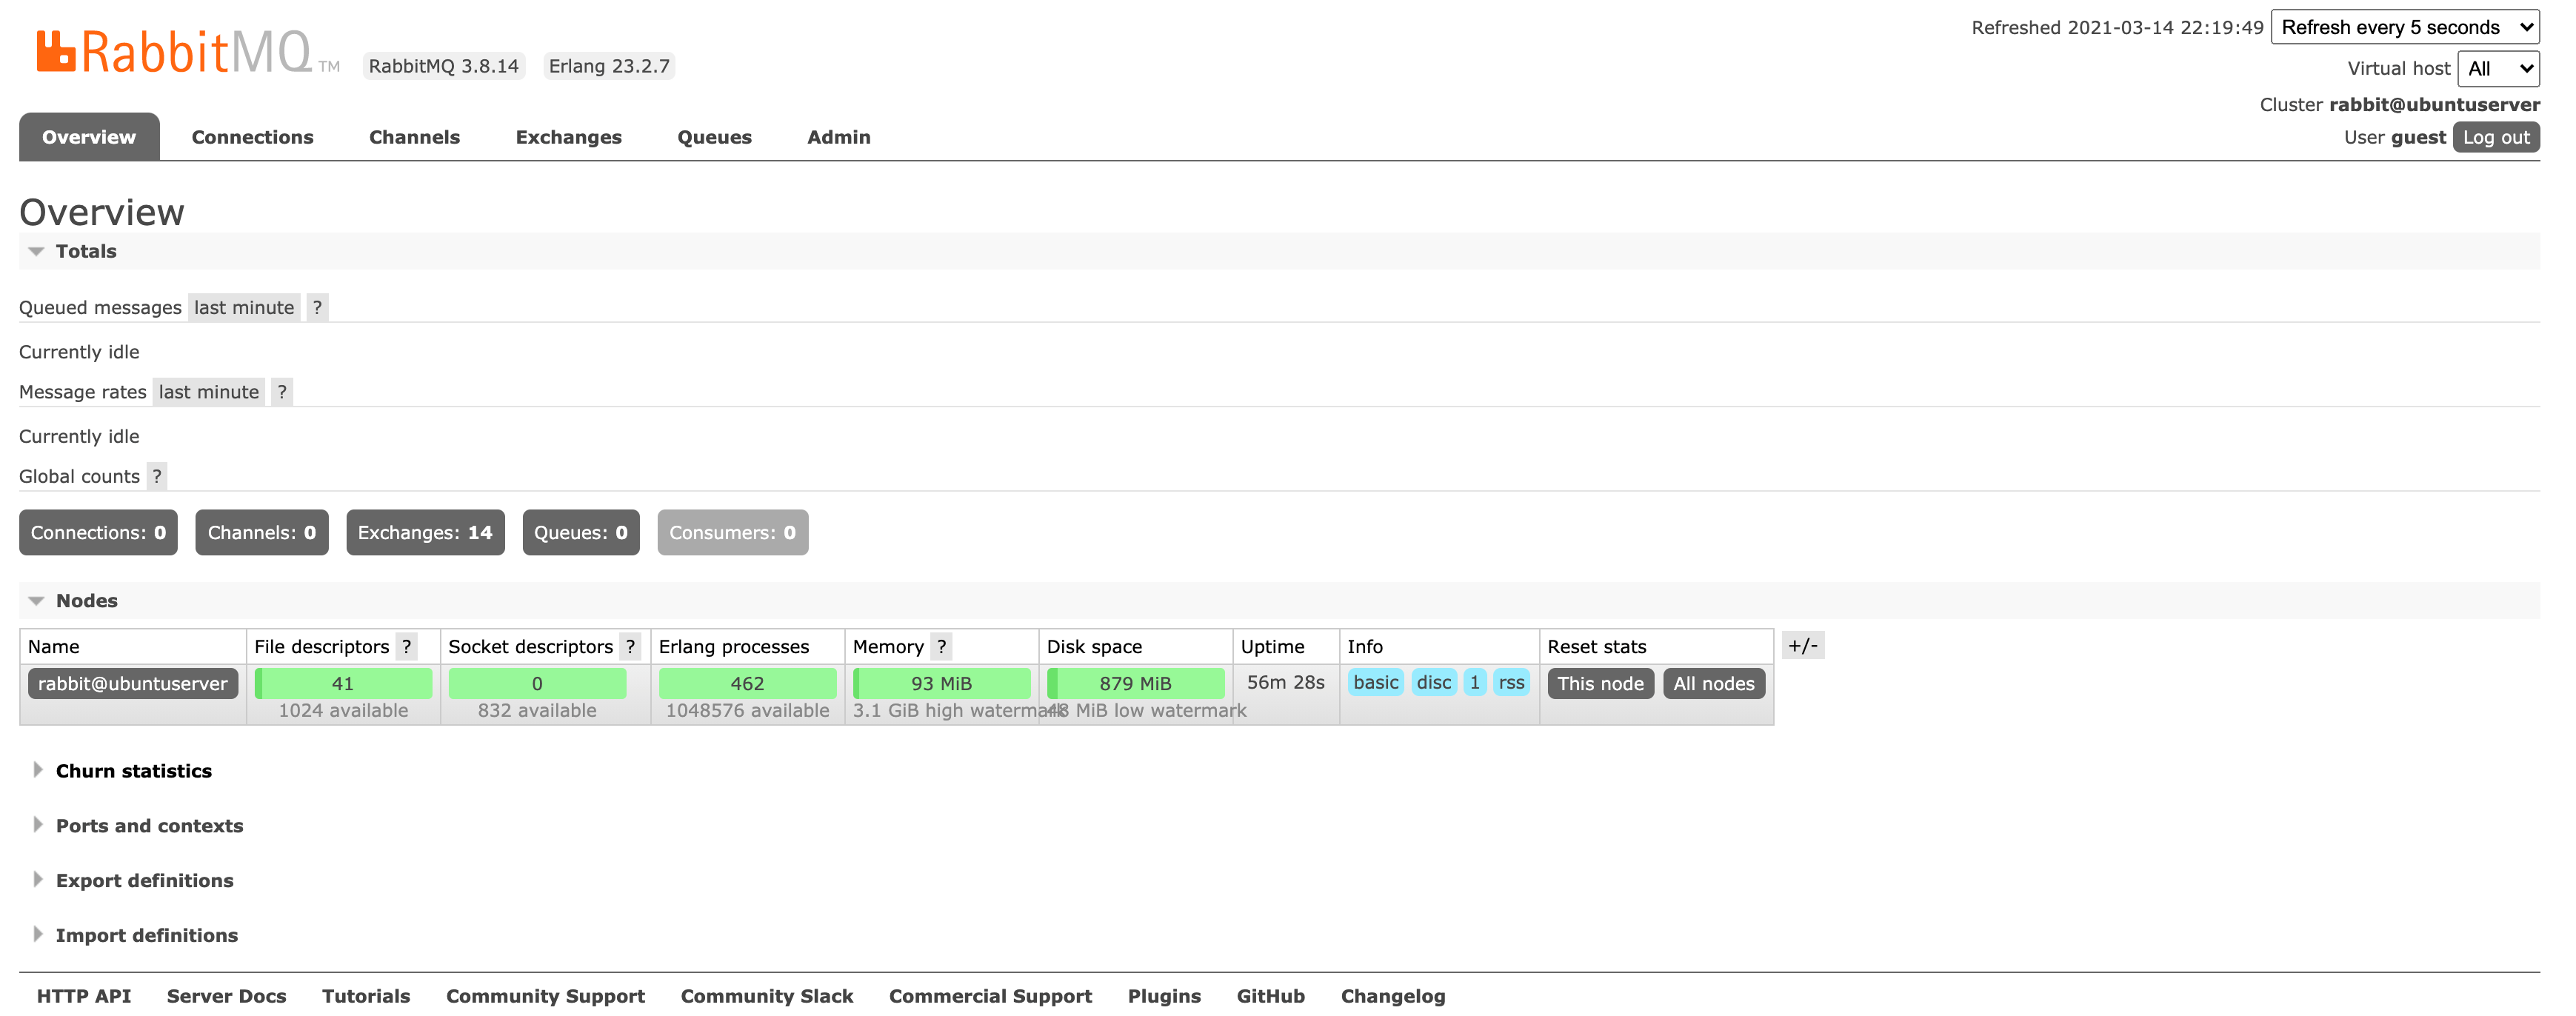
Task: Change Queued messages last minute range
Action: click(244, 308)
